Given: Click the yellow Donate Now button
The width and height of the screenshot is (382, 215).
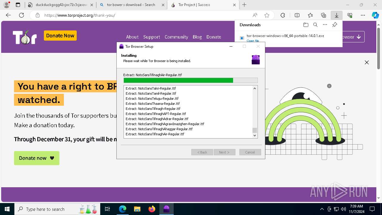Looking at the screenshot, I should click(x=60, y=36).
